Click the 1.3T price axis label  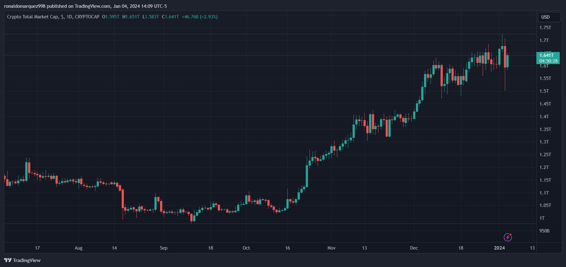tap(544, 142)
